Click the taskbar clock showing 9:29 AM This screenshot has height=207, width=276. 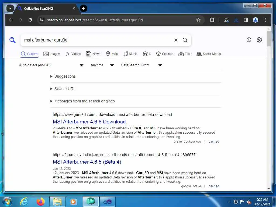(262, 202)
